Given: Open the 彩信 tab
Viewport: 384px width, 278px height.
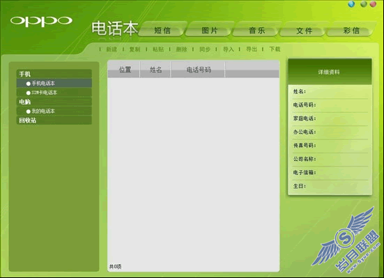Looking at the screenshot, I should (x=351, y=30).
